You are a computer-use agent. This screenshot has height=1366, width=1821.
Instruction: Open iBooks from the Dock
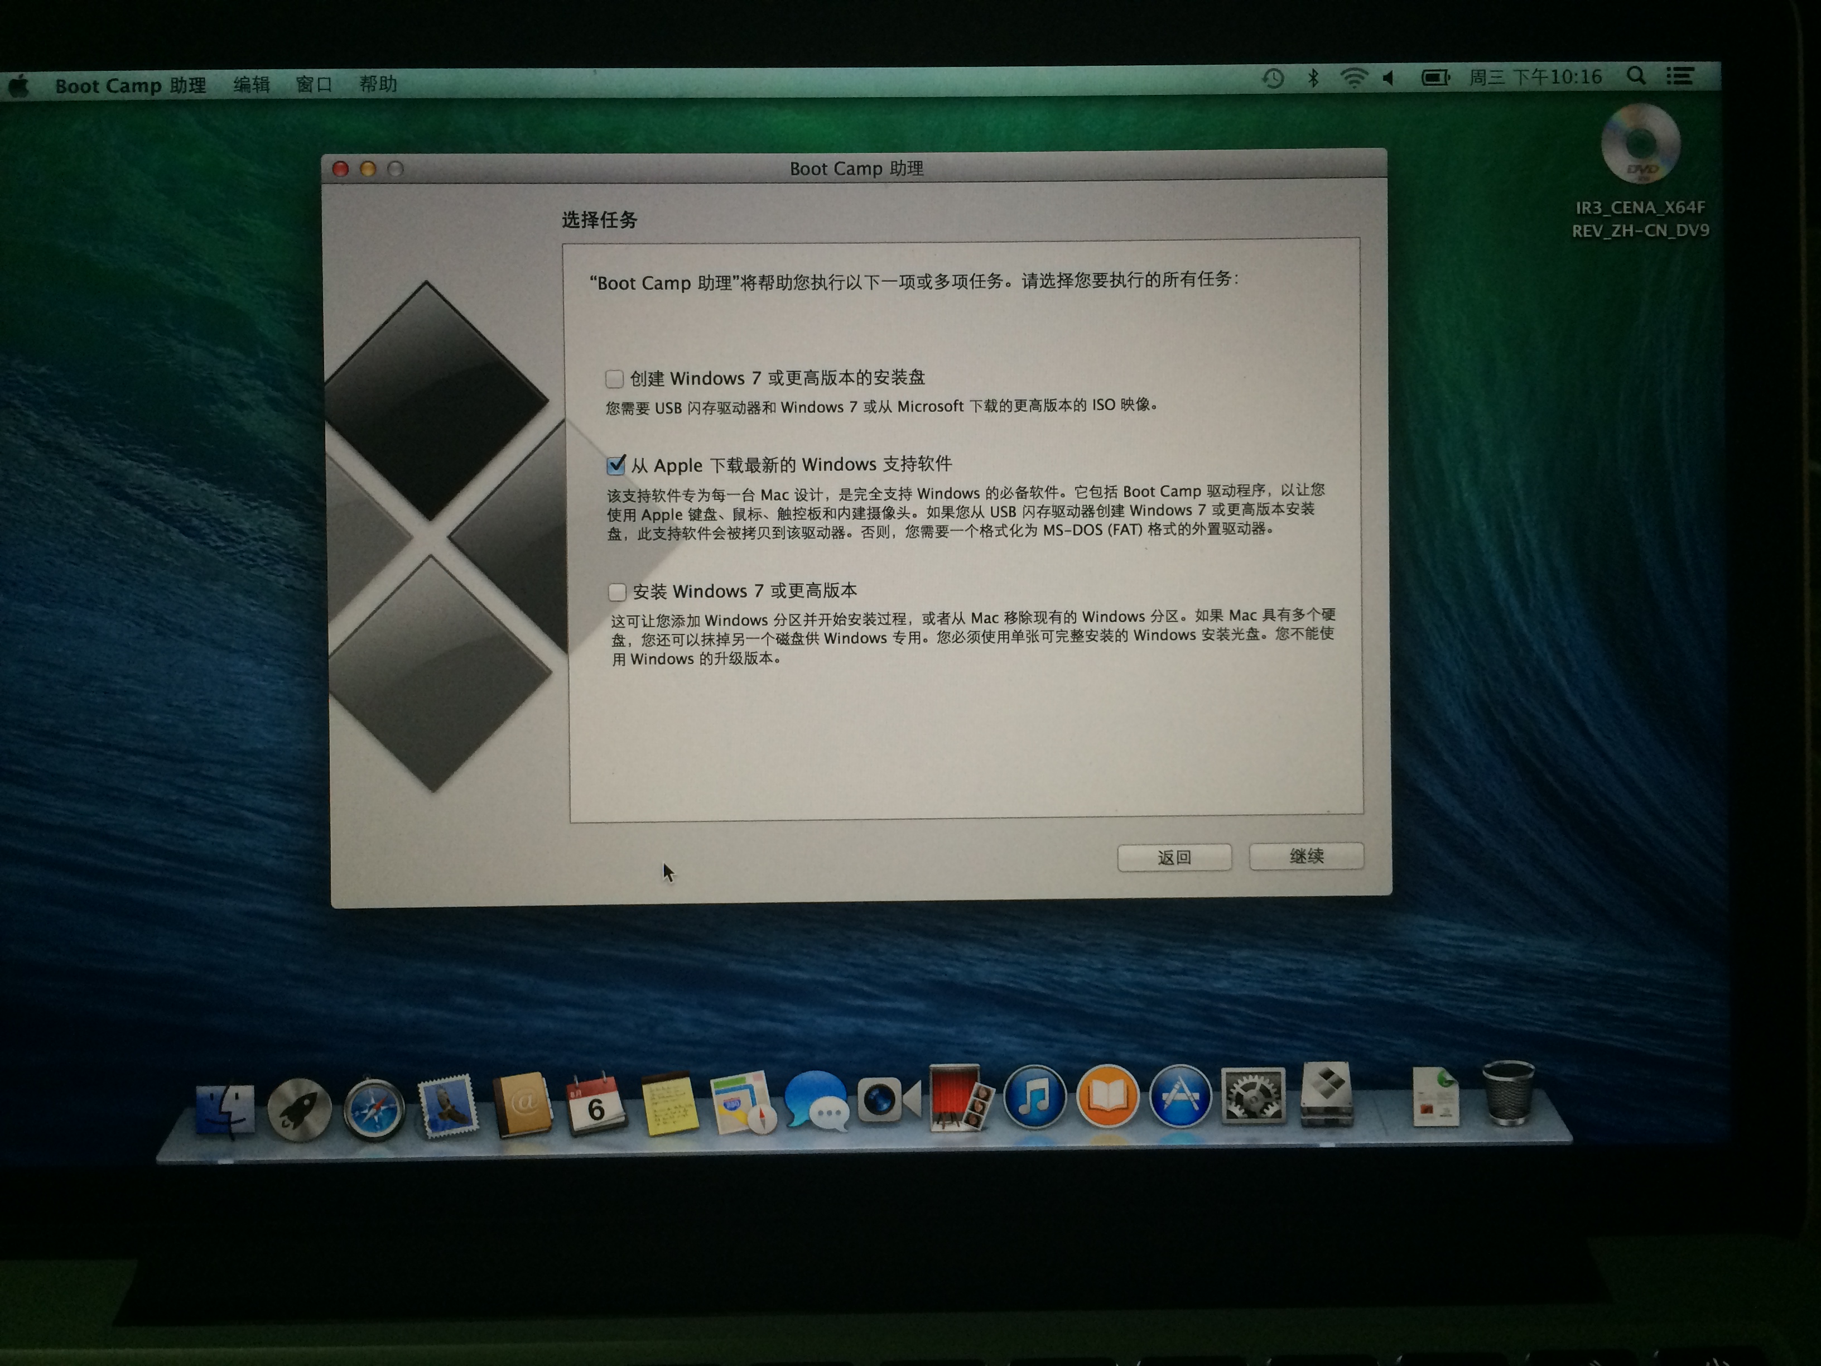click(x=1107, y=1098)
